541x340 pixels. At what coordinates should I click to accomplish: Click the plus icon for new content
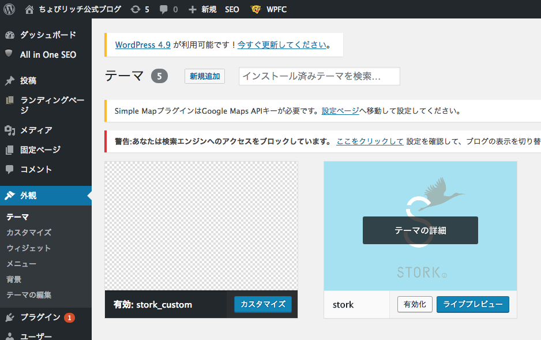[x=192, y=10]
